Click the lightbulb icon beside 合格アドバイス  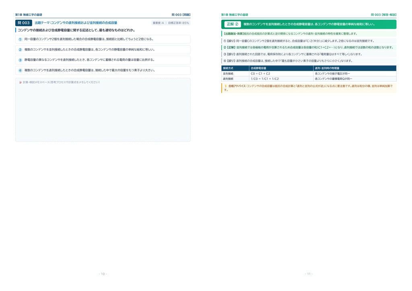225,86
